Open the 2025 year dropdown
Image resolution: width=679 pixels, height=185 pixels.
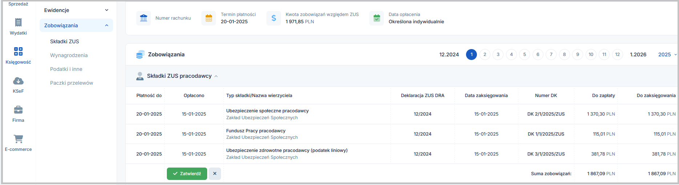pyautogui.click(x=667, y=55)
